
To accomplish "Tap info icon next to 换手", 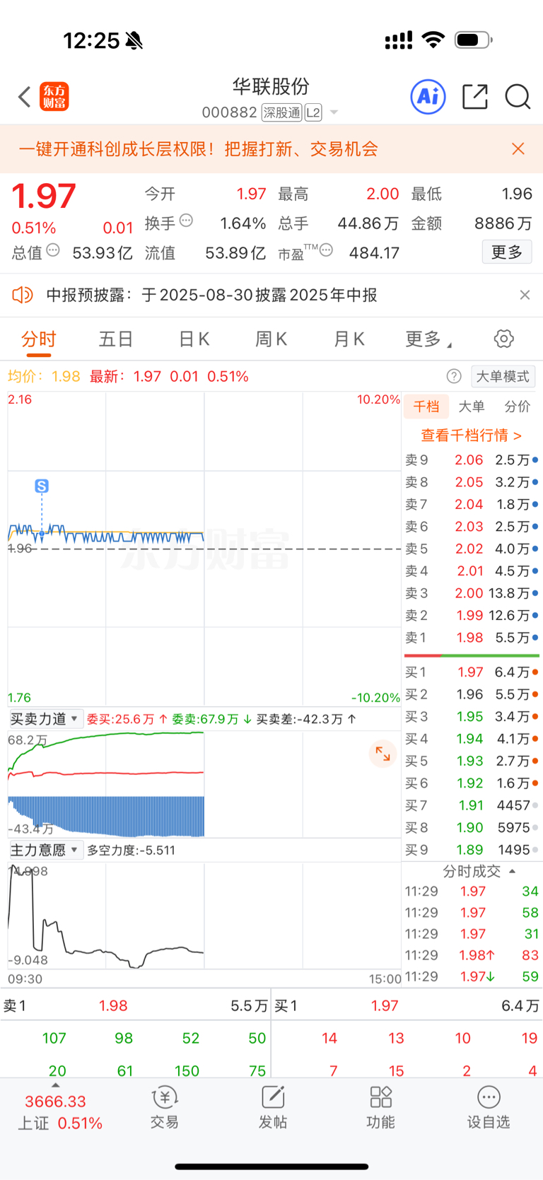I will [186, 221].
